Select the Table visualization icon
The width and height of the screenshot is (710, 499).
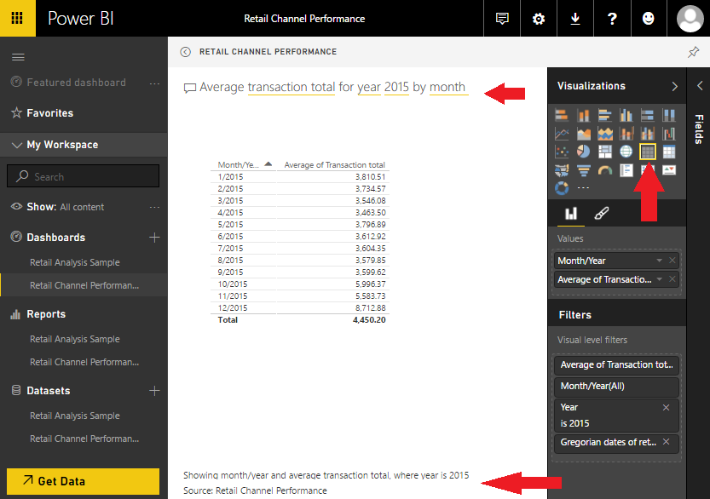tap(646, 151)
